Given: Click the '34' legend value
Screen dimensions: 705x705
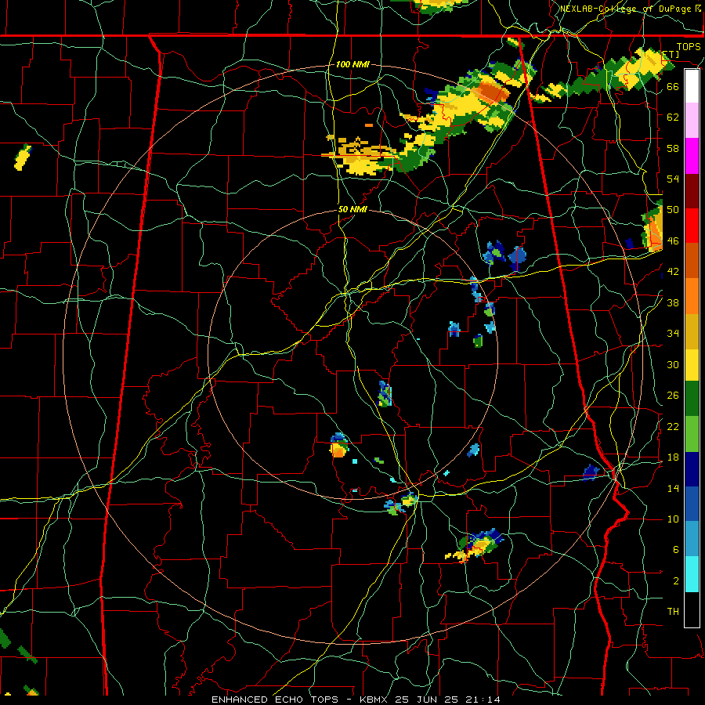Looking at the screenshot, I should (673, 333).
